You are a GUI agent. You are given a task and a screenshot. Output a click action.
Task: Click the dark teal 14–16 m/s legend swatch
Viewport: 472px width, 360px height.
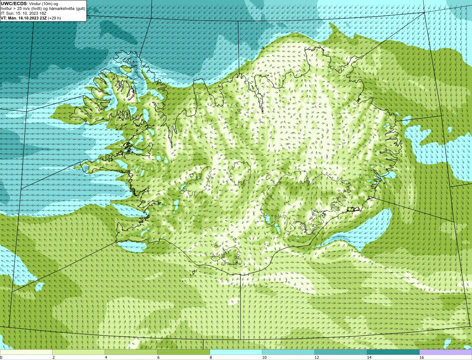click(x=393, y=352)
